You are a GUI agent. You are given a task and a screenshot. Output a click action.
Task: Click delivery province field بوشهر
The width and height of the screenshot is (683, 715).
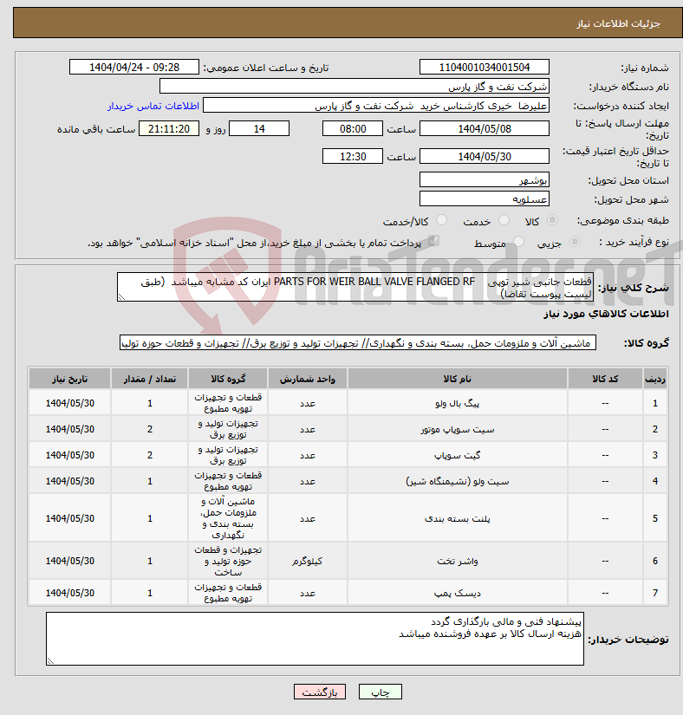(x=485, y=179)
